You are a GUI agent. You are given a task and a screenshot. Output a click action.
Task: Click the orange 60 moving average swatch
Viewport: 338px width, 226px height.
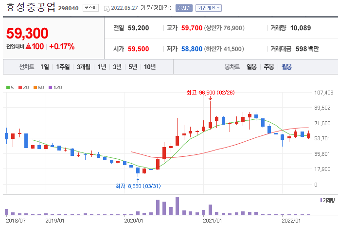pyautogui.click(x=35, y=87)
